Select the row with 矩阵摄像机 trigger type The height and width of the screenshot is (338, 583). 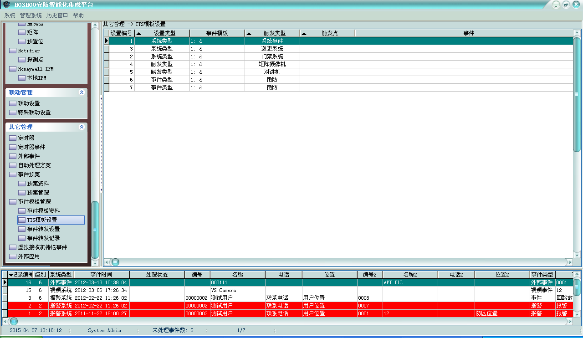(272, 64)
